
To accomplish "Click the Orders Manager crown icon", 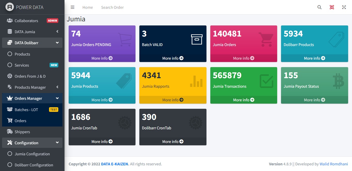I will [10, 98].
